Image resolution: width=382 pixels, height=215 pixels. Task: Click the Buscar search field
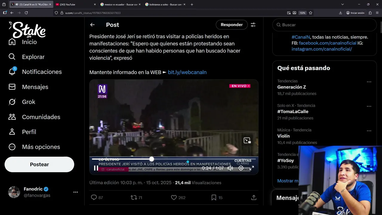tap(324, 25)
